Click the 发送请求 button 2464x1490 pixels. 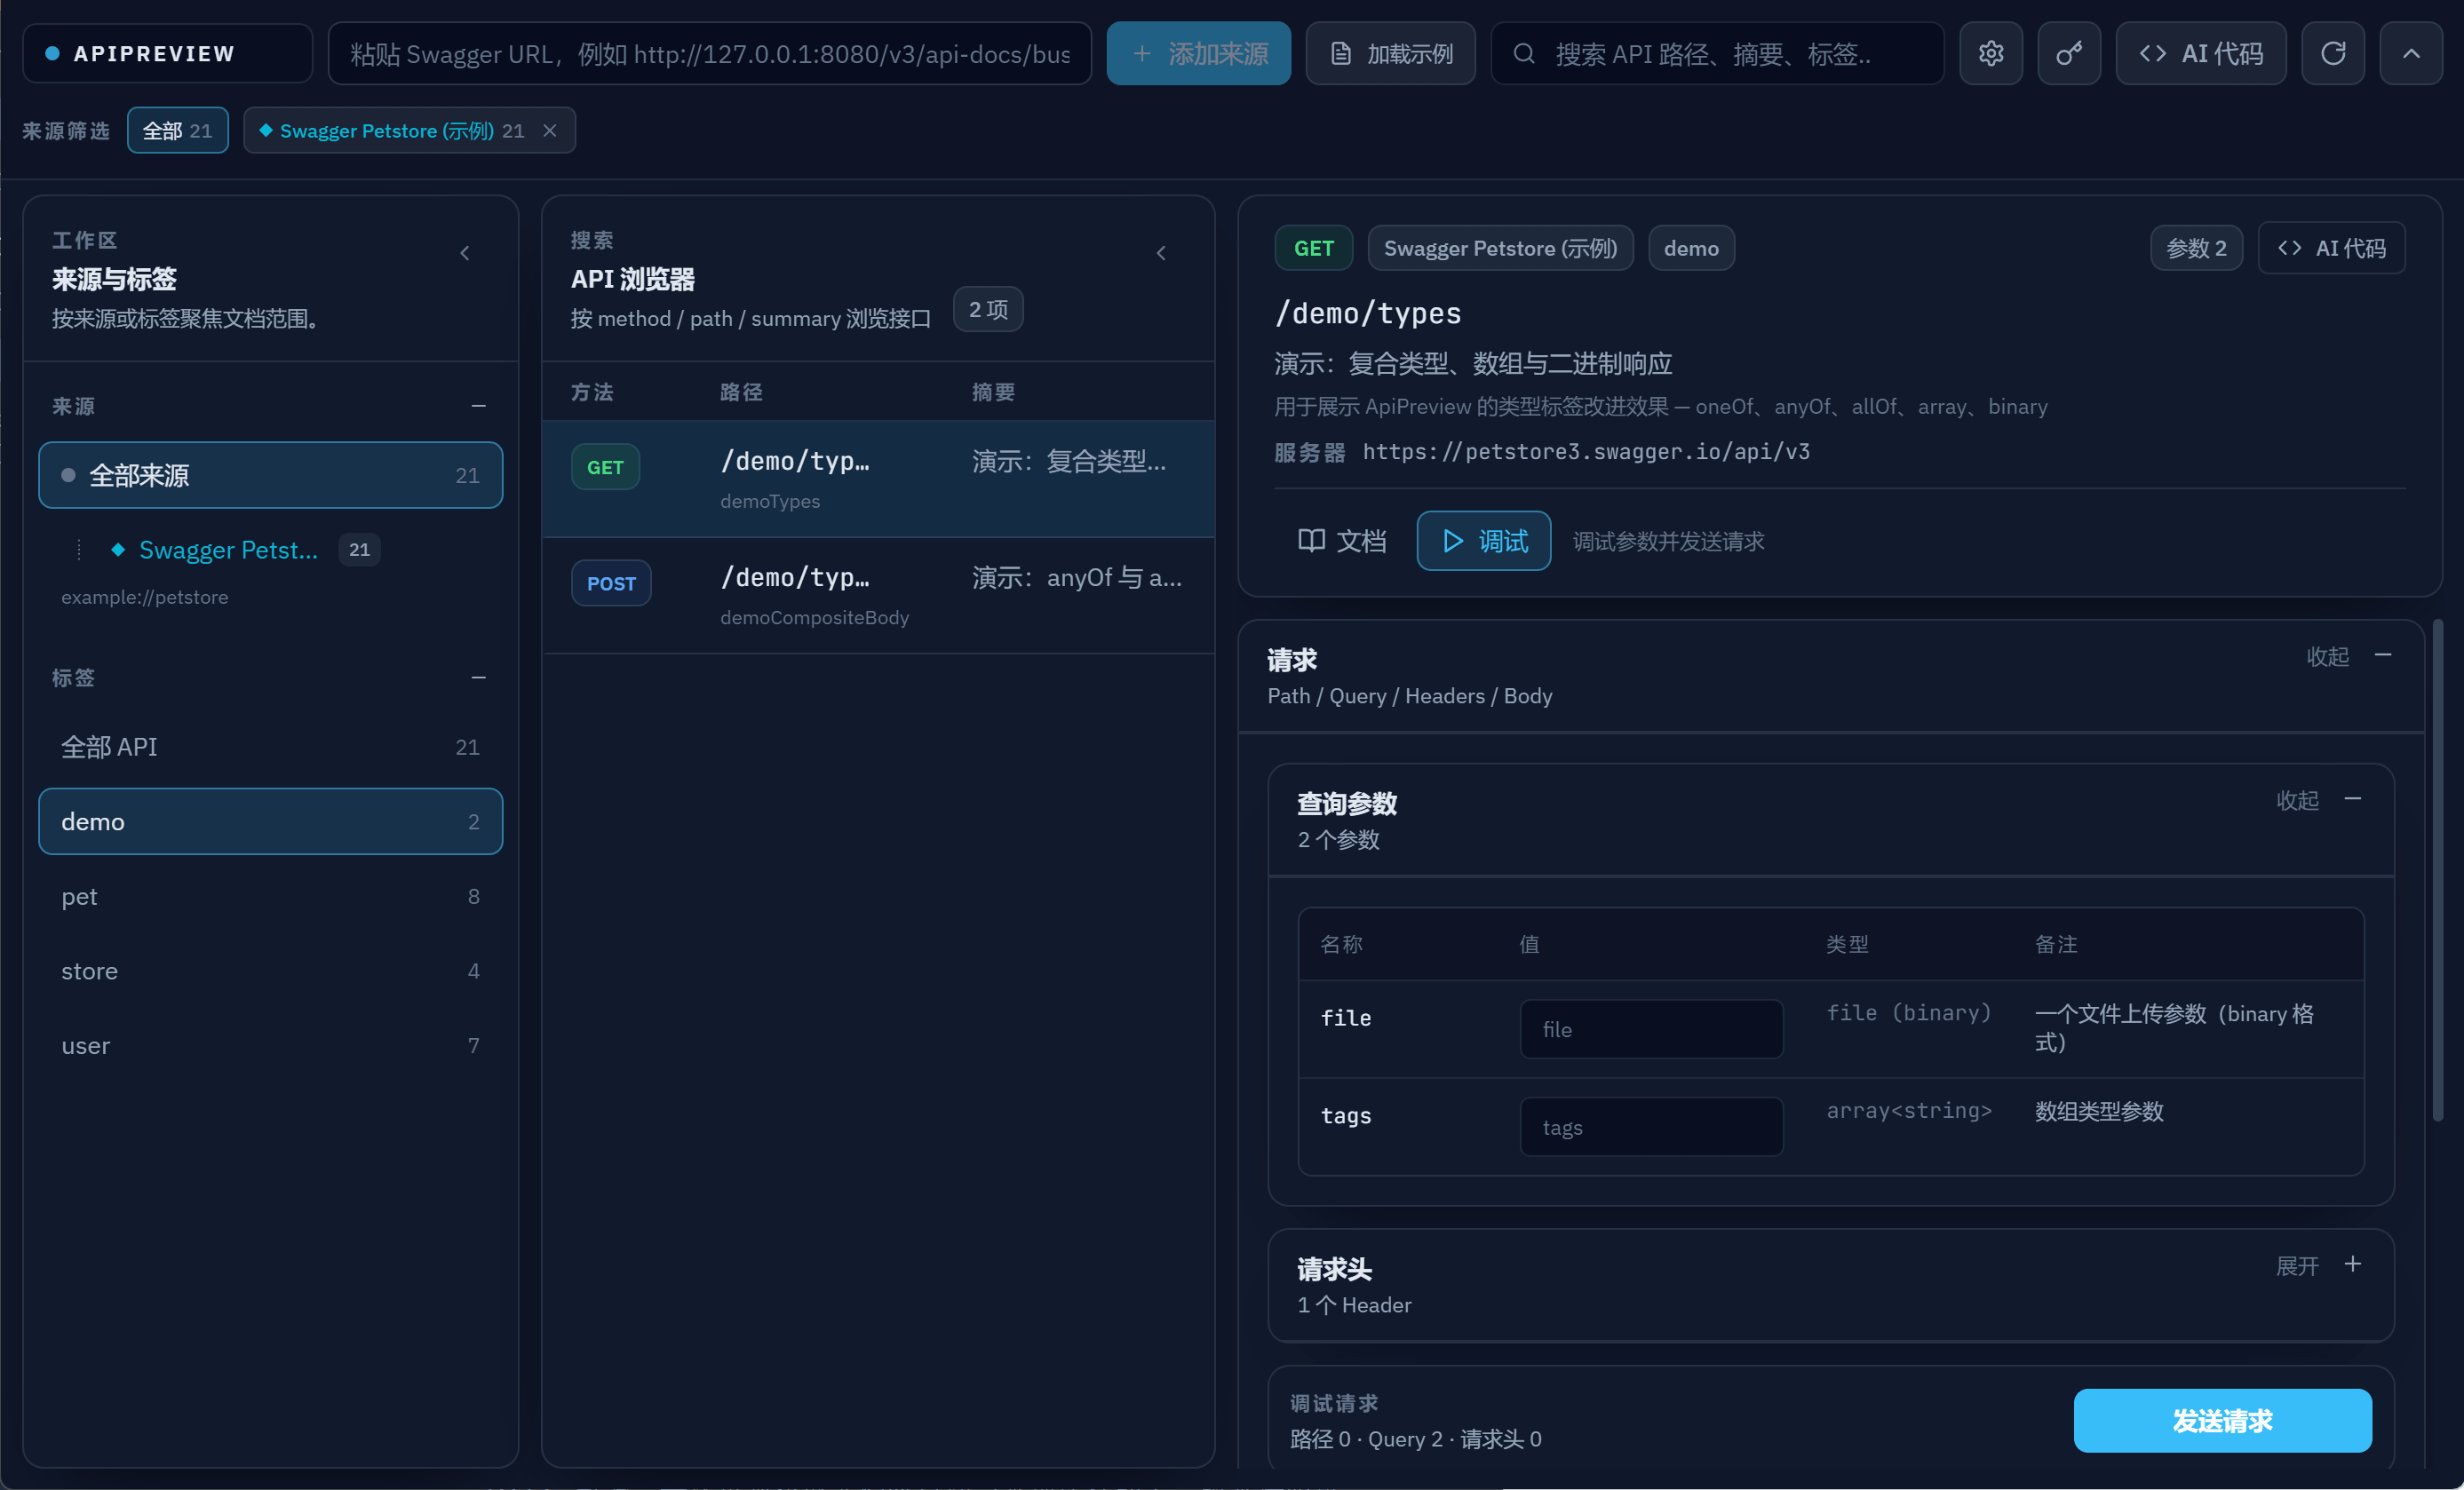(2222, 1421)
